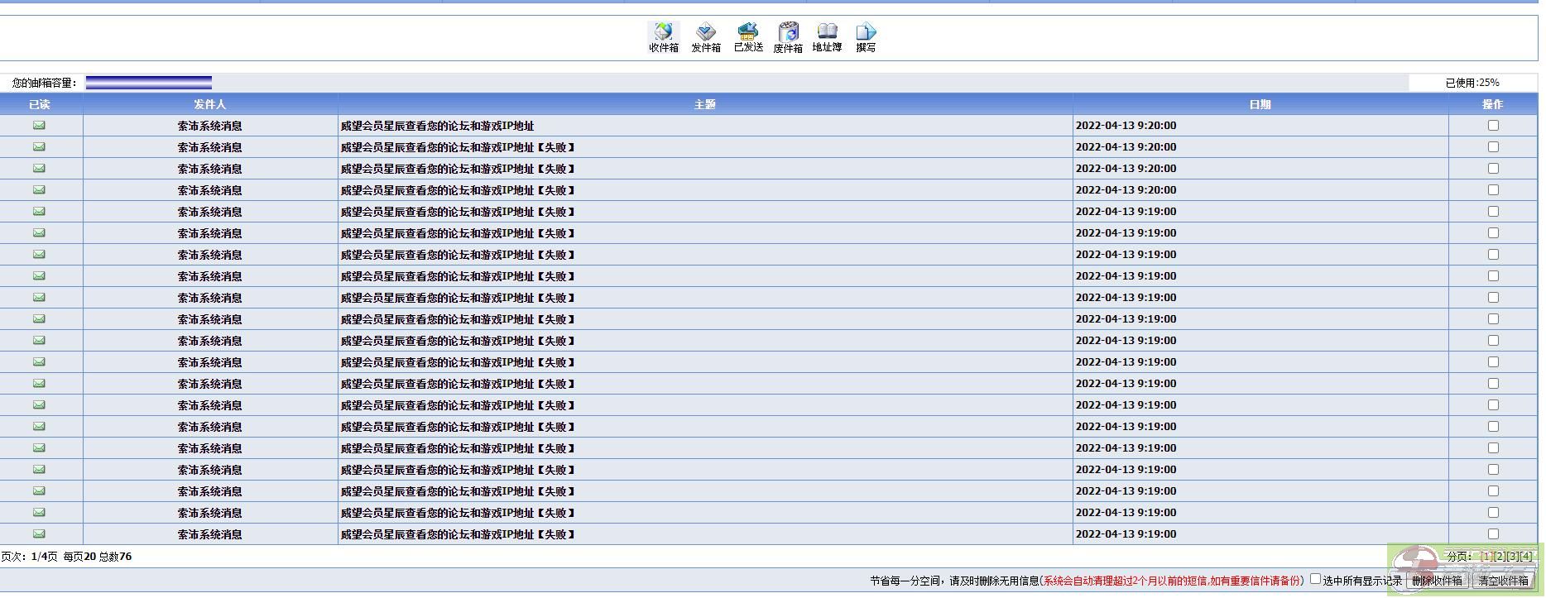Click the mailbox capacity usage bar
Image resolution: width=1546 pixels, height=598 pixels.
tap(149, 83)
